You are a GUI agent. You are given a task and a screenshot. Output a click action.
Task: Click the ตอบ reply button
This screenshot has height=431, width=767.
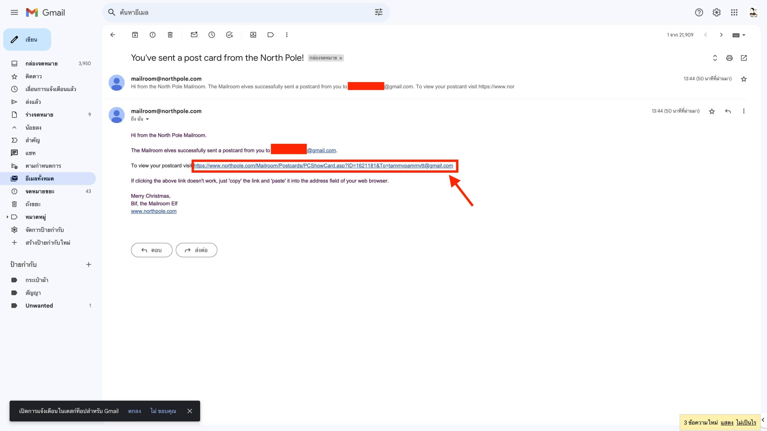[152, 250]
